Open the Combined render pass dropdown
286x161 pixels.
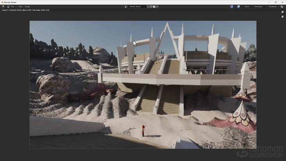(273, 7)
